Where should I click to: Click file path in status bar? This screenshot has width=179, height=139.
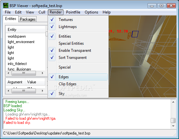[x=47, y=133]
